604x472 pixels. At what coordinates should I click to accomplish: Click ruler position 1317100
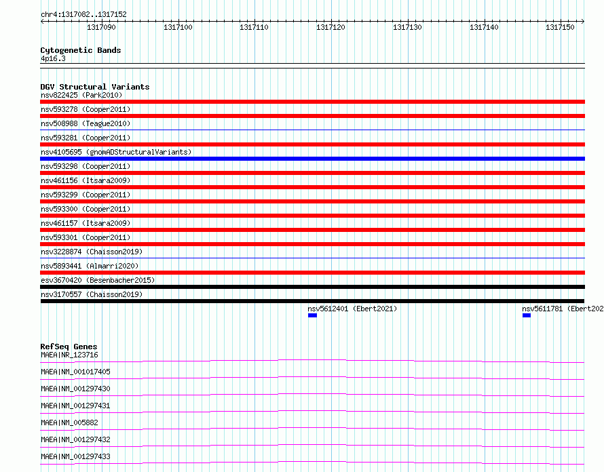coord(178,27)
